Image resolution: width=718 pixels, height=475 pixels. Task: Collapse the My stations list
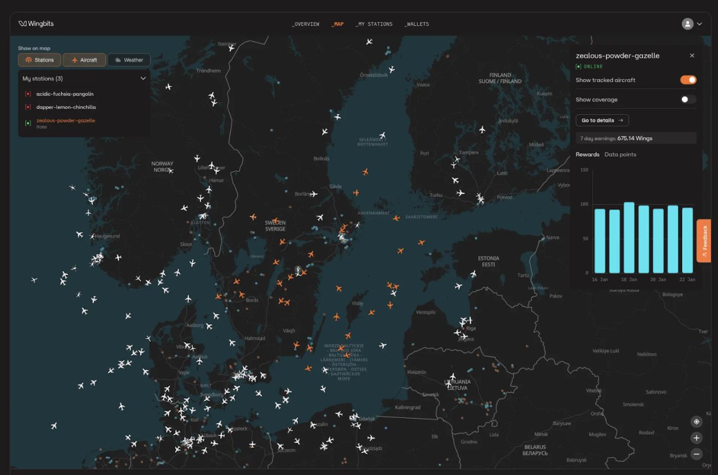pos(143,78)
